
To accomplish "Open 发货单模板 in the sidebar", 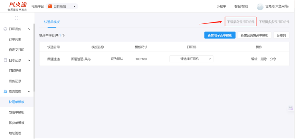I will pos(16,112).
